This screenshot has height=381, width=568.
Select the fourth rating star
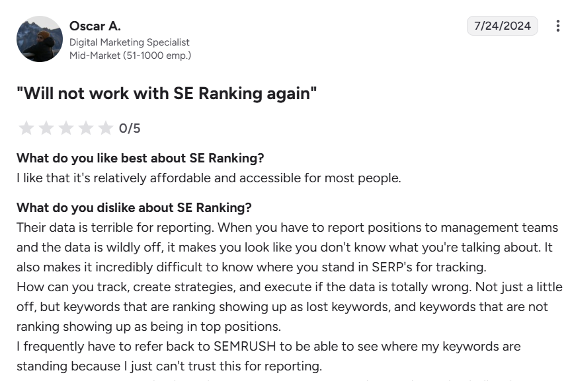pos(87,127)
